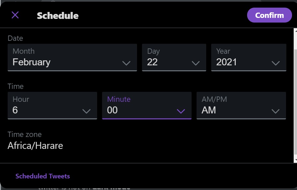Click the Month dropdown chevron arrow
The image size is (297, 190).
click(x=126, y=63)
